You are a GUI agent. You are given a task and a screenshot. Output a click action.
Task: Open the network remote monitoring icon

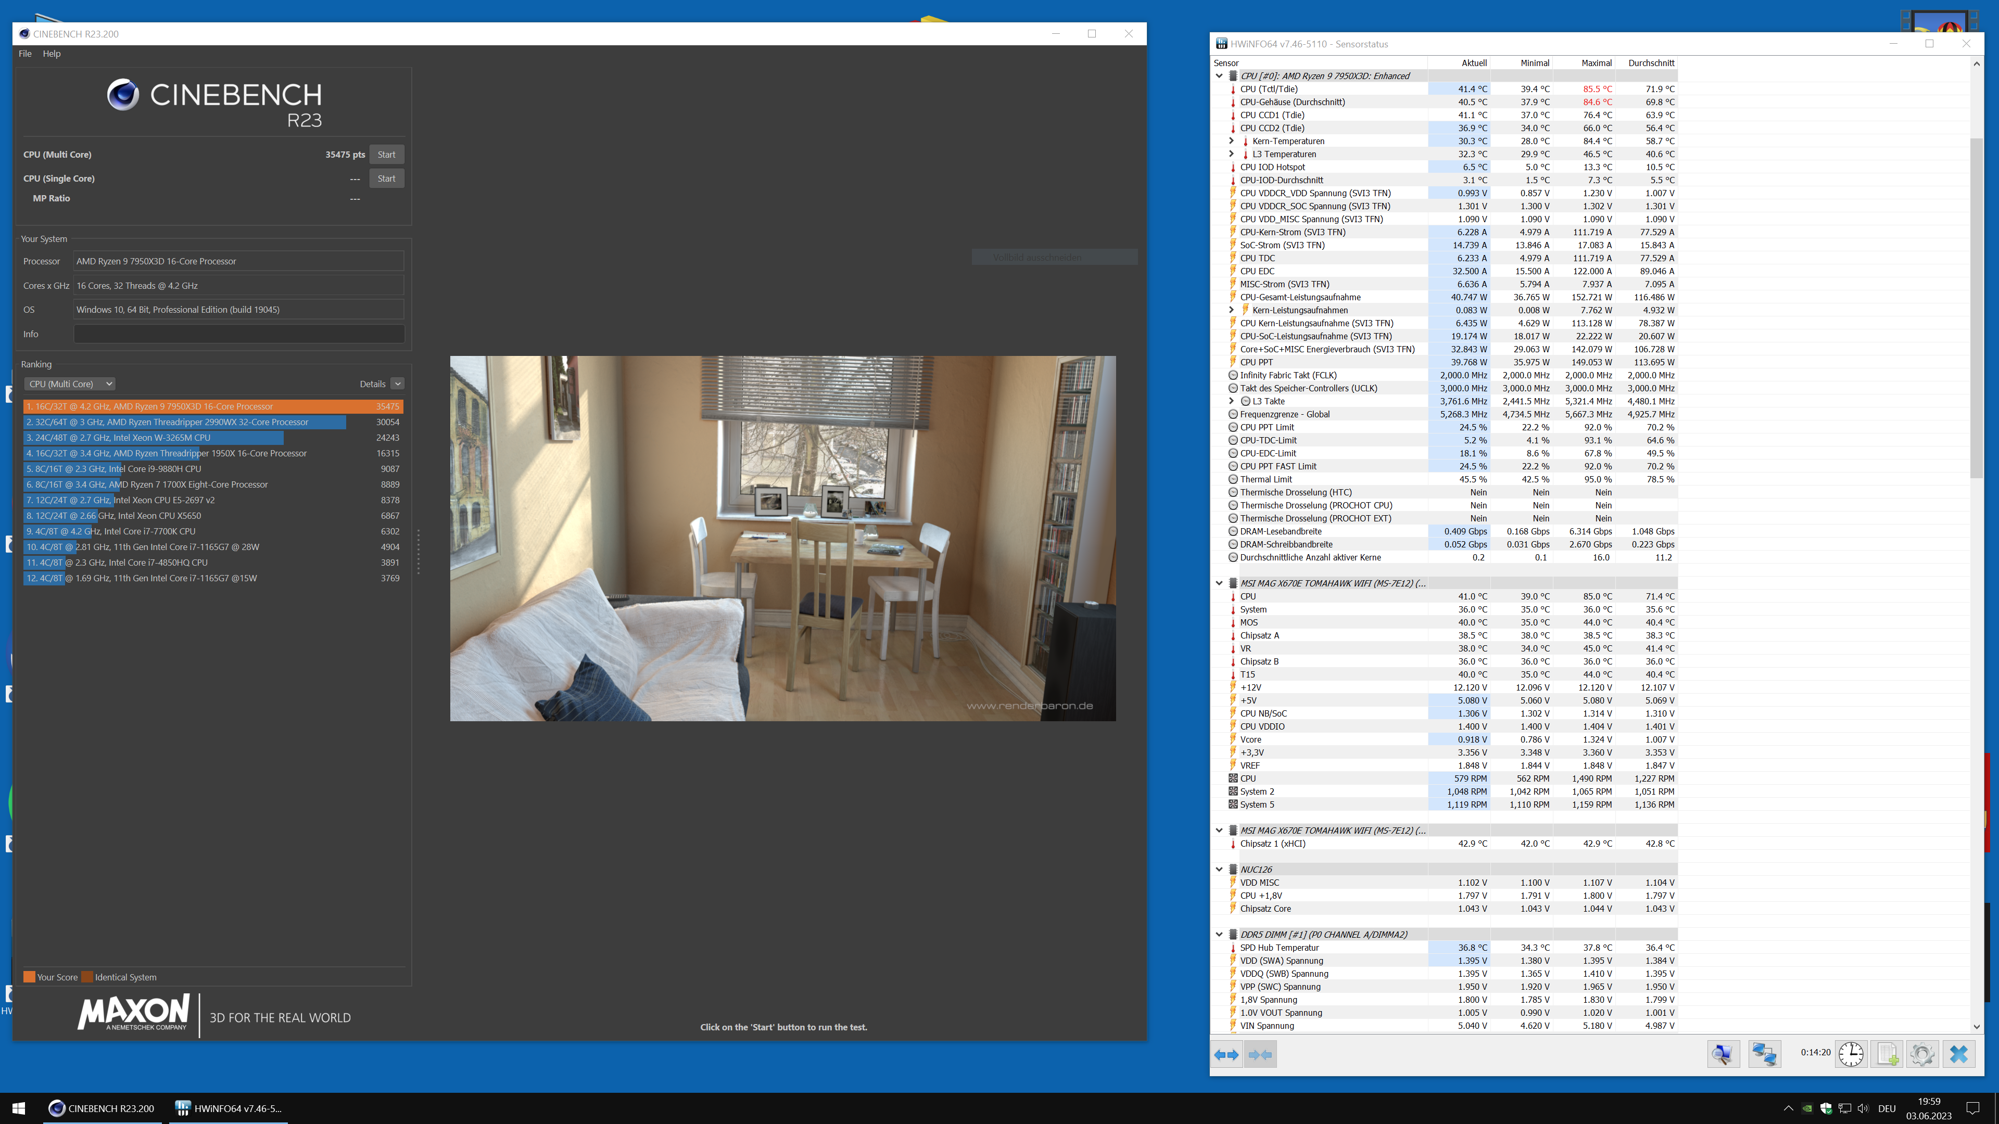(x=1764, y=1054)
